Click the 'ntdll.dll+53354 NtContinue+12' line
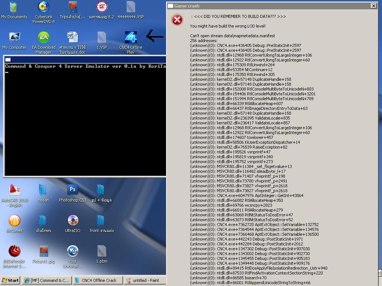This screenshot has width=382, height=286. pos(231,70)
